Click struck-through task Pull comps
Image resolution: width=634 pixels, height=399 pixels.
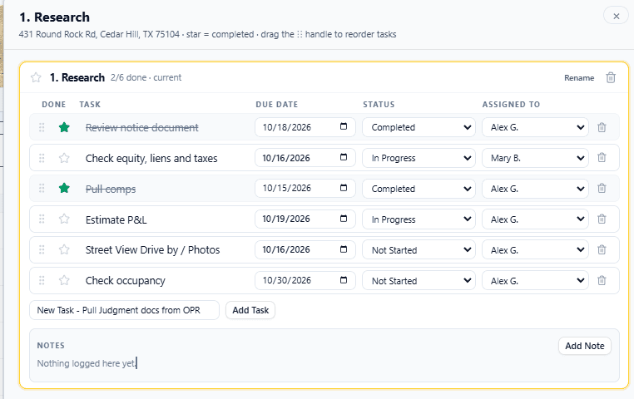click(x=111, y=189)
